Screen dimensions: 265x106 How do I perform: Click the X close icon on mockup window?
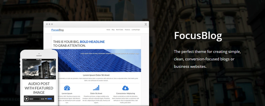pyautogui.click(x=146, y=24)
